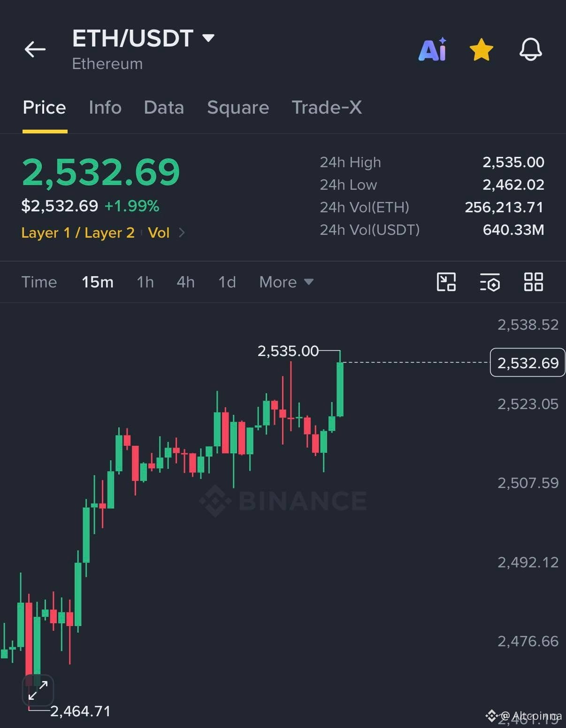Open the More timeframes dropdown
This screenshot has height=728, width=566.
pos(286,282)
